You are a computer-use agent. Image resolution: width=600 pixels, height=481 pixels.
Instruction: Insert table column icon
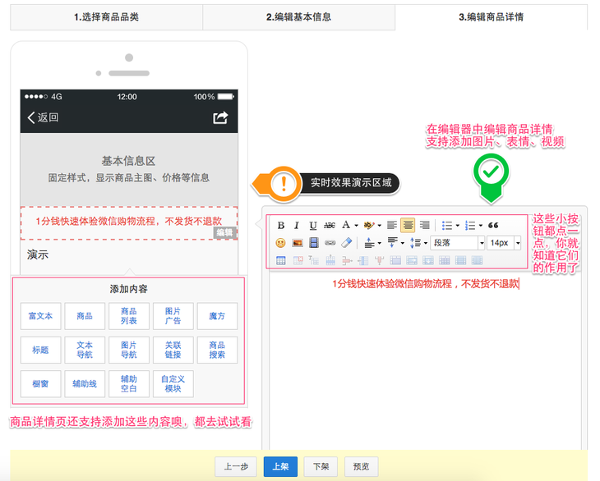[x=362, y=260]
